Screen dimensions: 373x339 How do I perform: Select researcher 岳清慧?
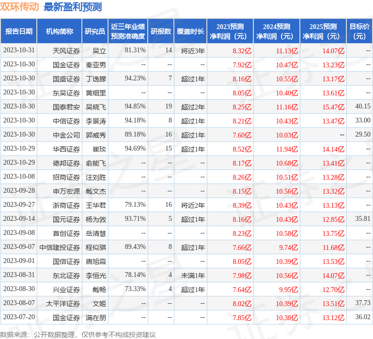(x=95, y=233)
